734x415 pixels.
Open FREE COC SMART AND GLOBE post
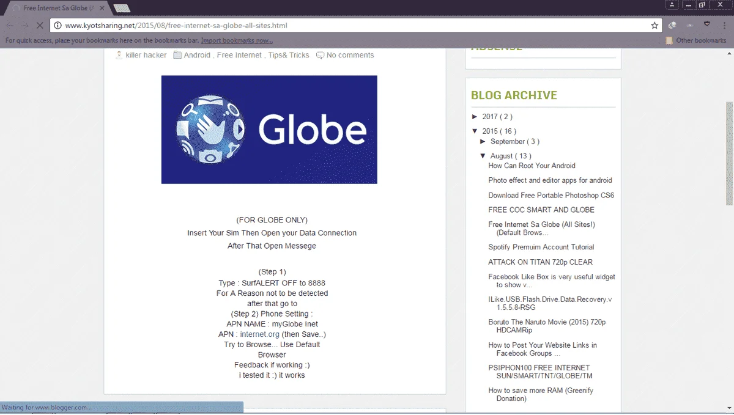pyautogui.click(x=541, y=210)
